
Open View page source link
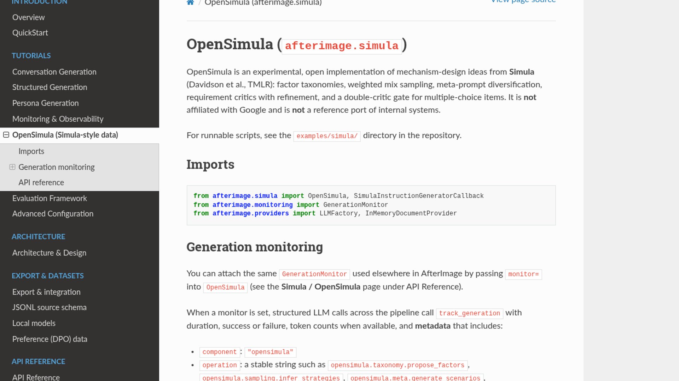(523, 1)
